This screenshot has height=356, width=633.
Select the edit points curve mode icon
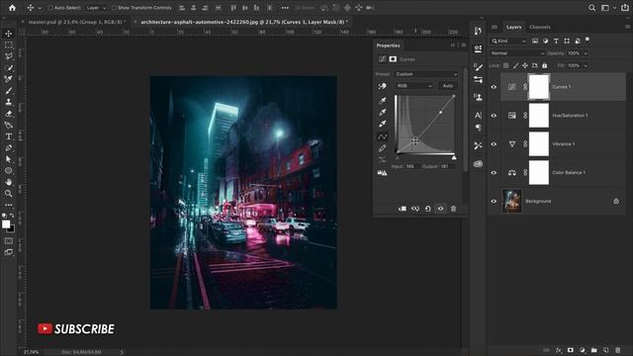[x=382, y=136]
